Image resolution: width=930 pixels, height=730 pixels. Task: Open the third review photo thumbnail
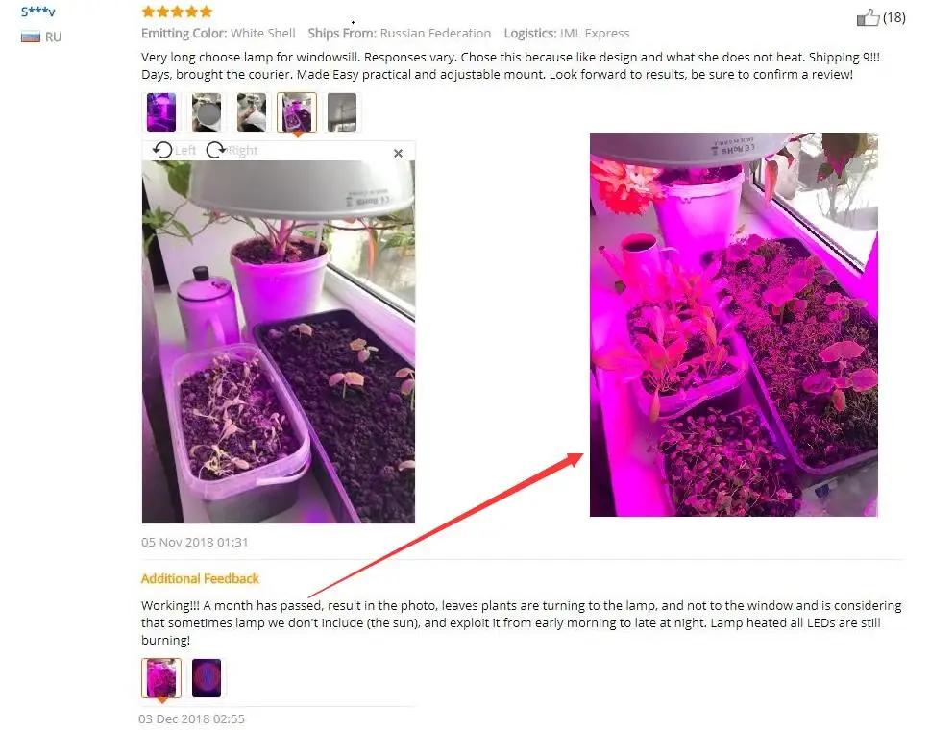[252, 112]
